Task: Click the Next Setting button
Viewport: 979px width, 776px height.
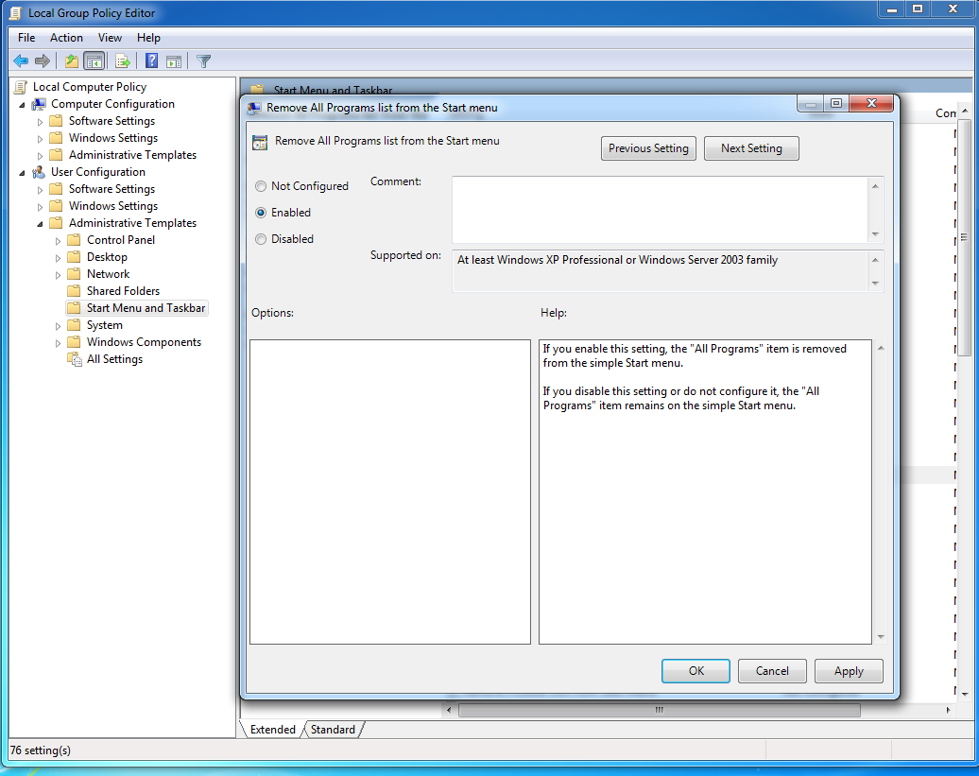Action: [x=751, y=148]
